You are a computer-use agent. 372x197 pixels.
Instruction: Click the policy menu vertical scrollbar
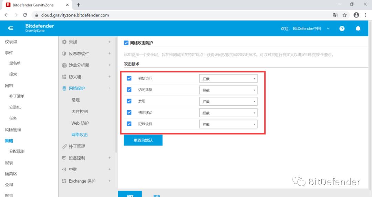[116, 95]
